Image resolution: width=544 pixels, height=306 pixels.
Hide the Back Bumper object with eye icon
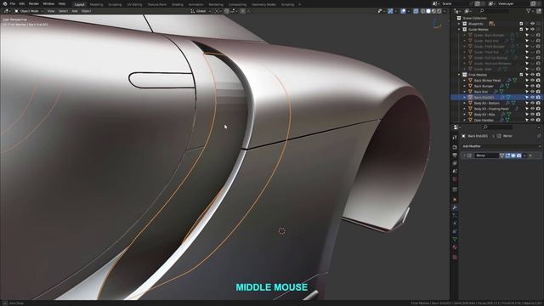(533, 86)
